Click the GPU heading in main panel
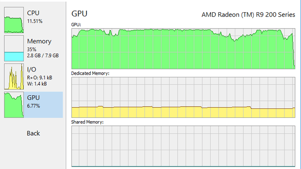Image resolution: width=301 pixels, height=169 pixels. pyautogui.click(x=79, y=14)
